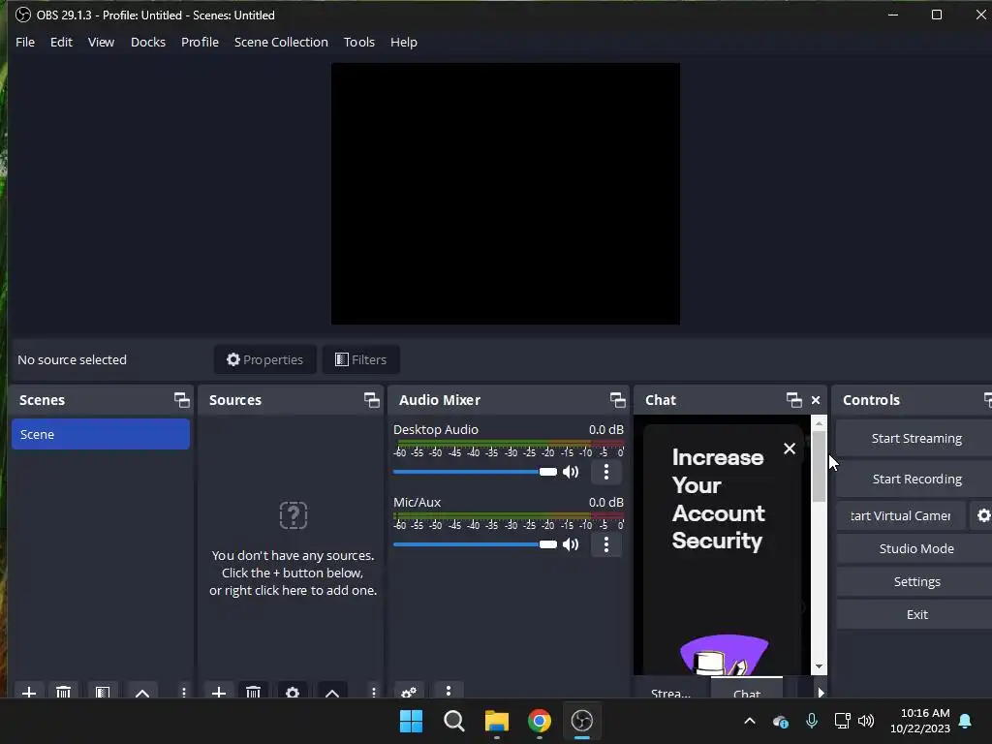The image size is (992, 744).
Task: Open File Explorer from the taskbar
Action: (497, 721)
